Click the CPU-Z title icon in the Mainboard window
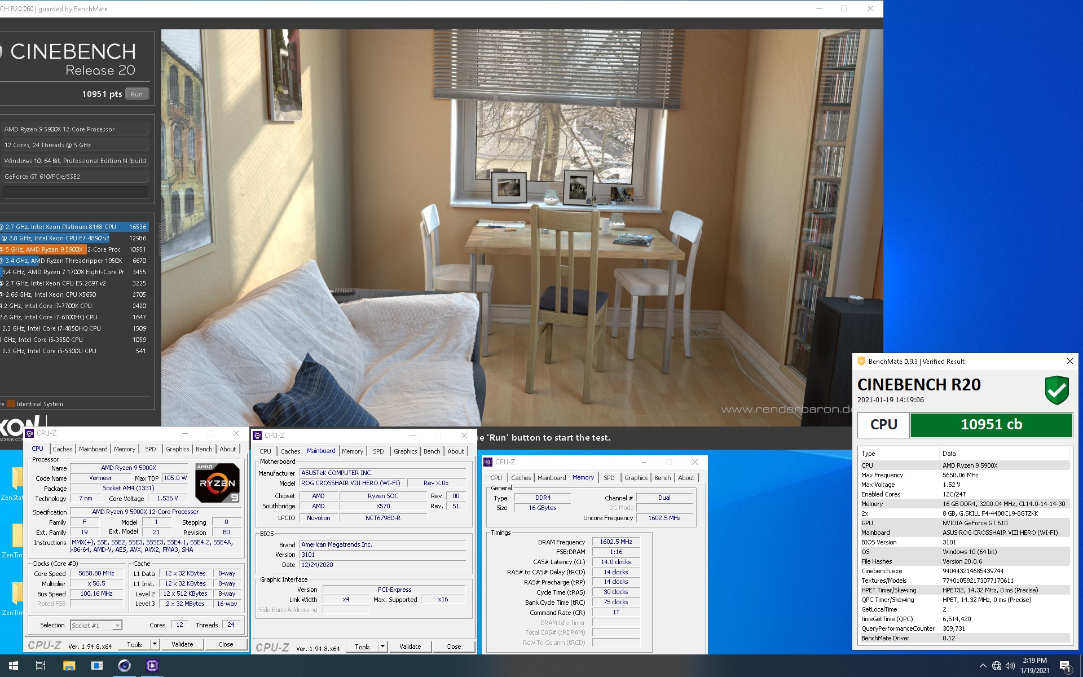 click(x=258, y=436)
